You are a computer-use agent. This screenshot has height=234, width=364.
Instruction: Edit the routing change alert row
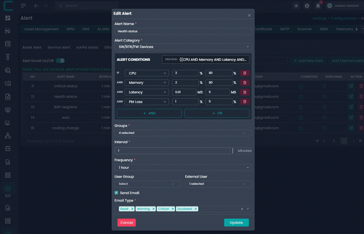point(351,128)
